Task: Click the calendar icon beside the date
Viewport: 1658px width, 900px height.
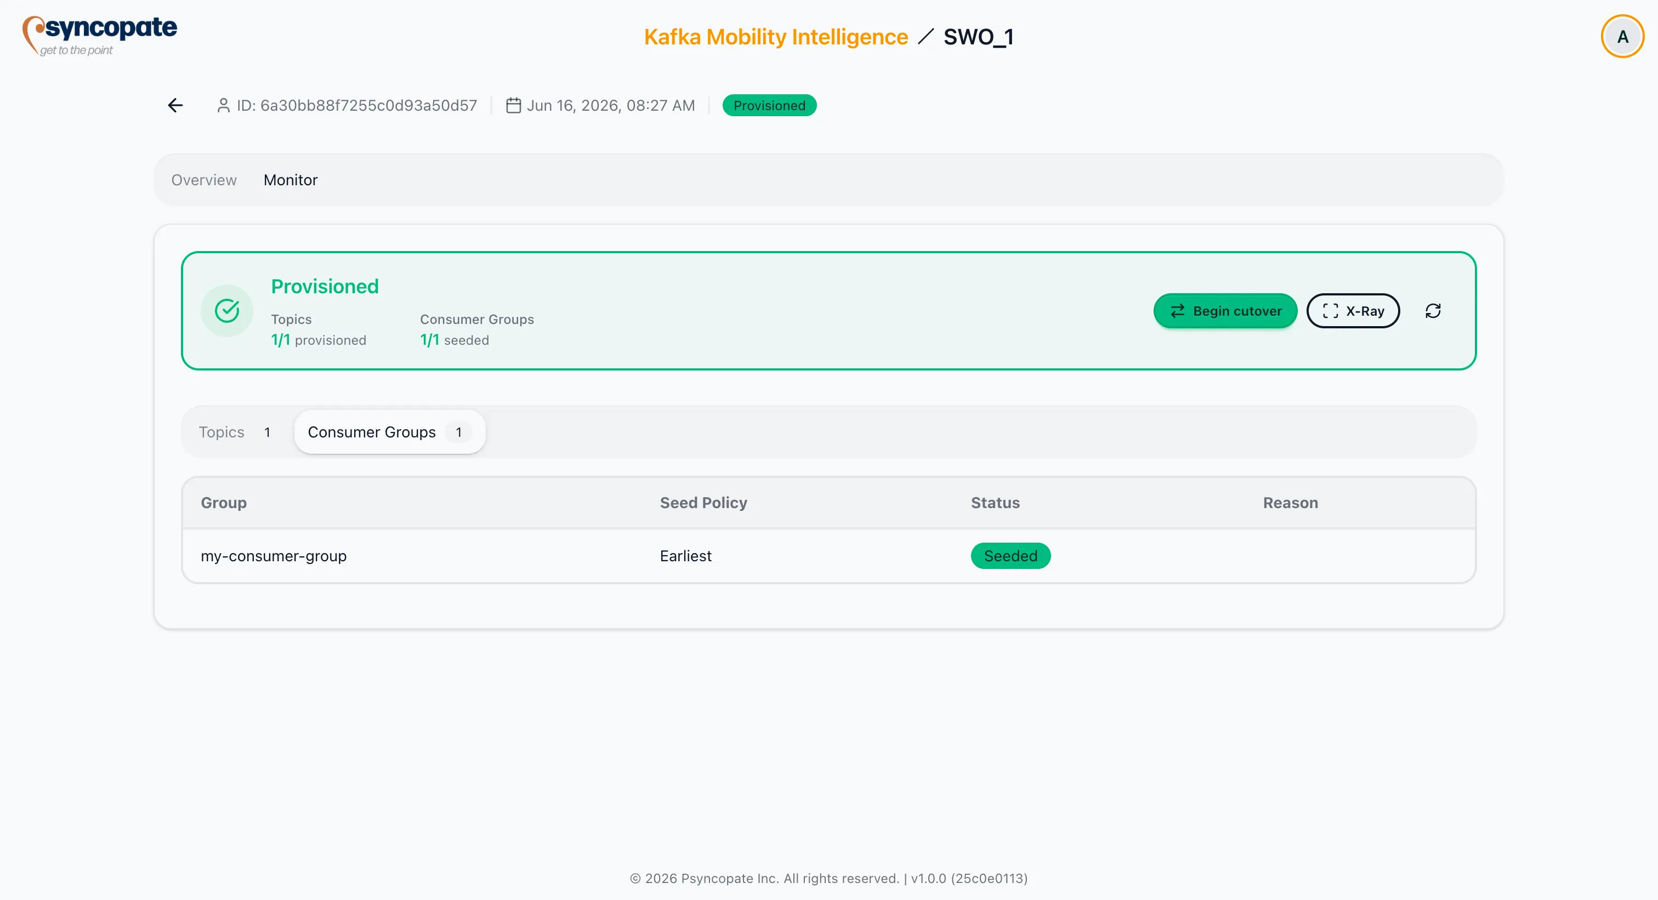Action: (x=513, y=105)
